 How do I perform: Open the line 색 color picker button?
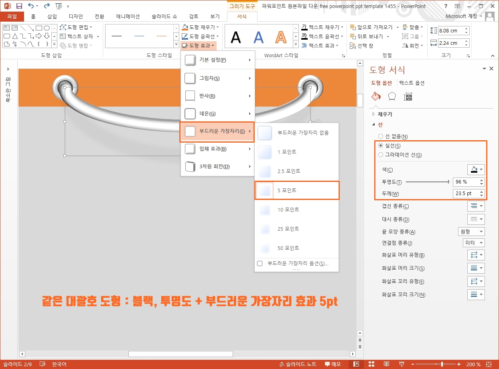(x=476, y=169)
